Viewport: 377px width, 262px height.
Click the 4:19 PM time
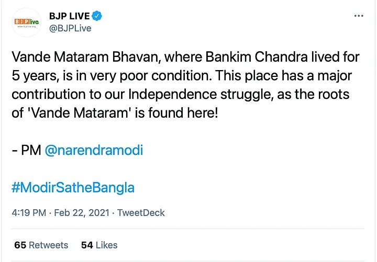coord(27,213)
